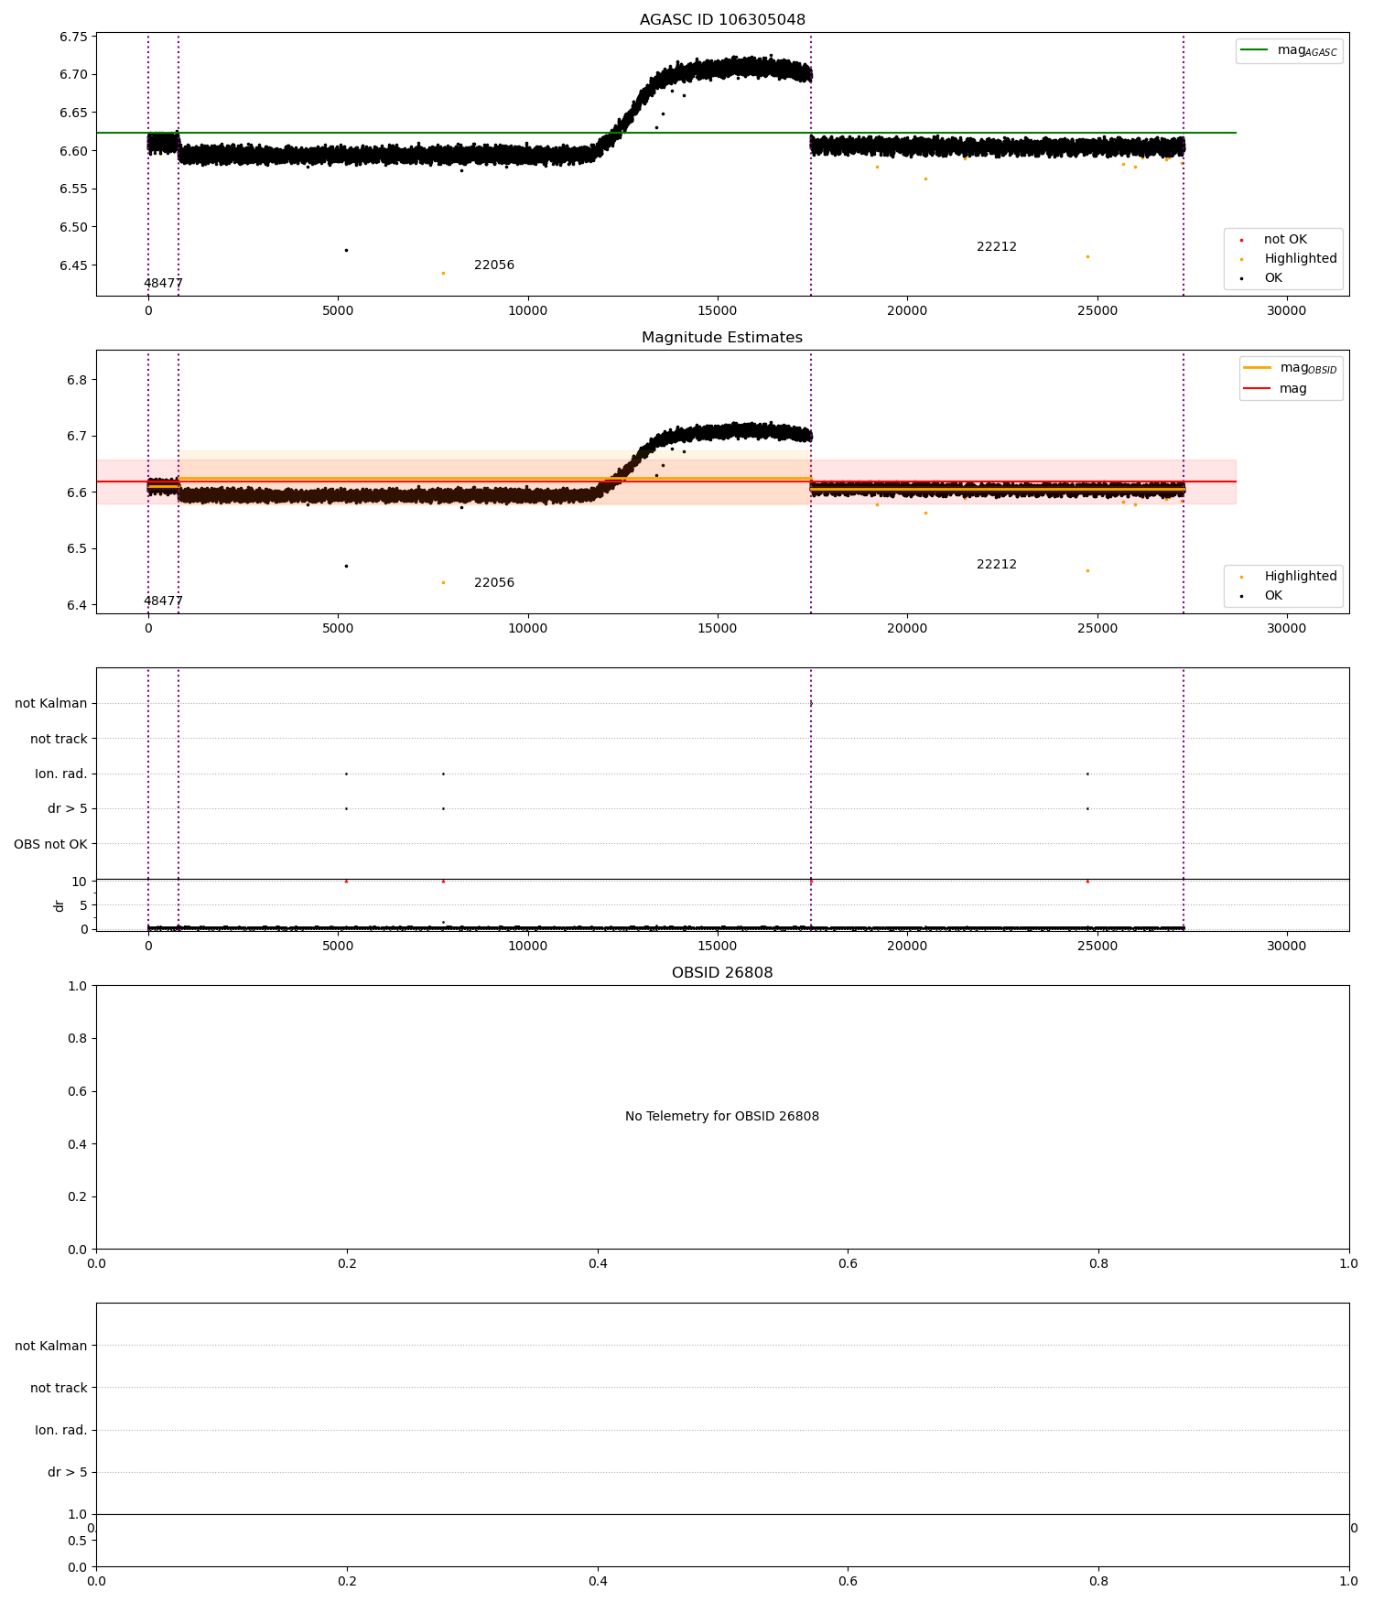
Task: Select the 'Magnitude Estimates' plot title
Action: [722, 338]
